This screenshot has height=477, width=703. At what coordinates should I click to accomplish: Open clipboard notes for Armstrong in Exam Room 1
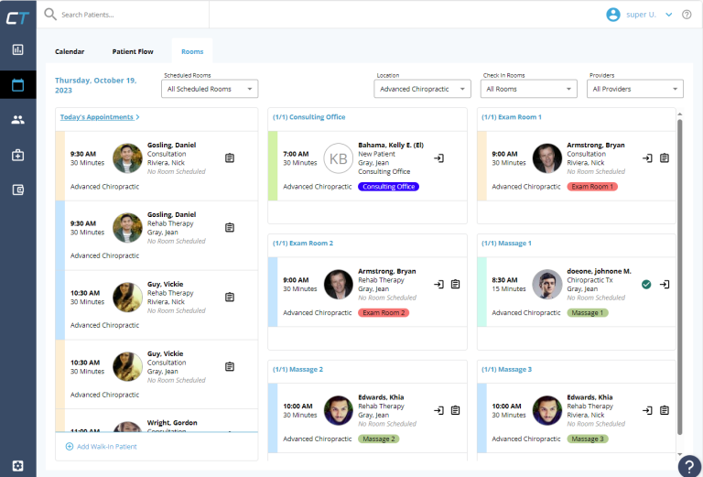click(x=665, y=158)
